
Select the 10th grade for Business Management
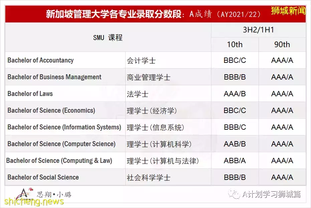point(235,77)
